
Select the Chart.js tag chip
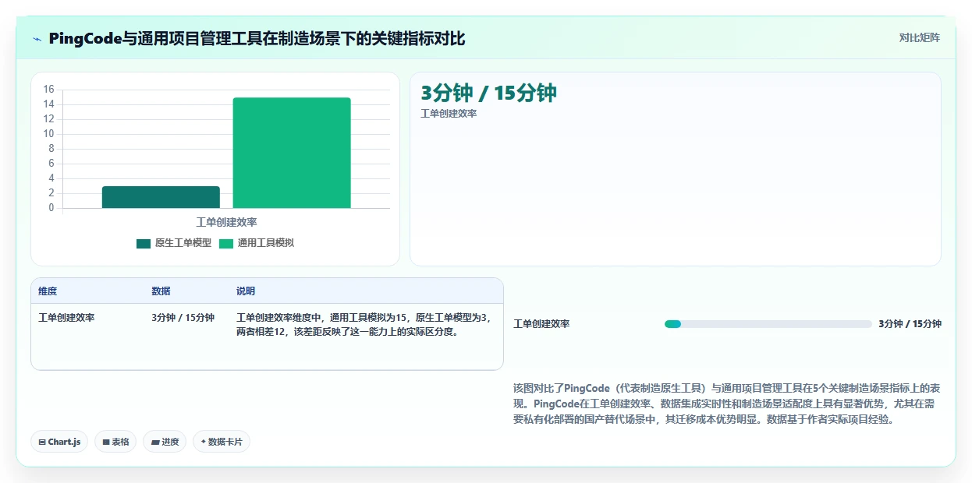tap(60, 442)
